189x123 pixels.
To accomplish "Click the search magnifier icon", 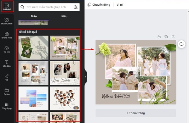I will pos(22,7).
